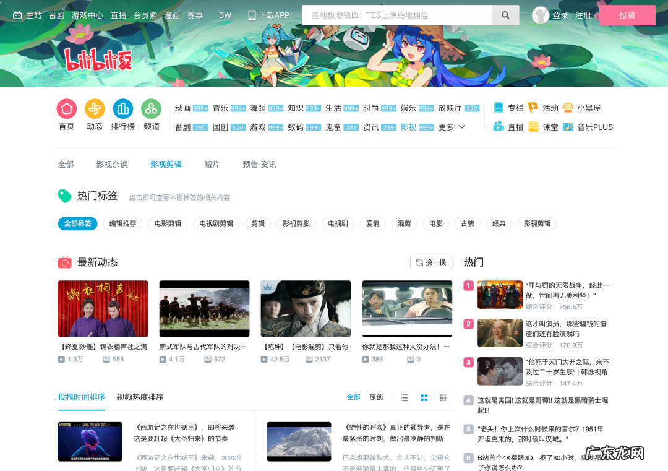Switch to compact grid view
Viewport: 668px width, 471px height.
(x=443, y=398)
